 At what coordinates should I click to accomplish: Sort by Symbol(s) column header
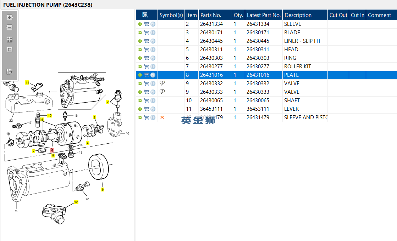[x=171, y=15]
